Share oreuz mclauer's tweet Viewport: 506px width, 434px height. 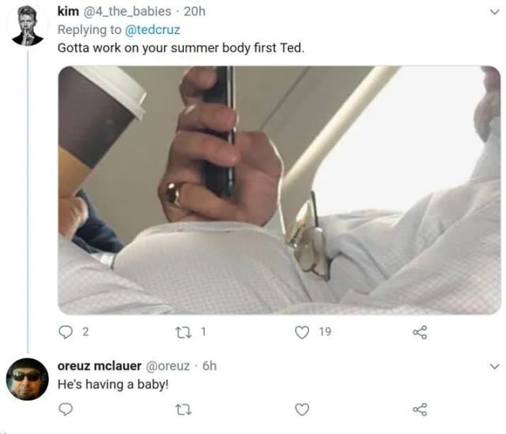point(420,409)
